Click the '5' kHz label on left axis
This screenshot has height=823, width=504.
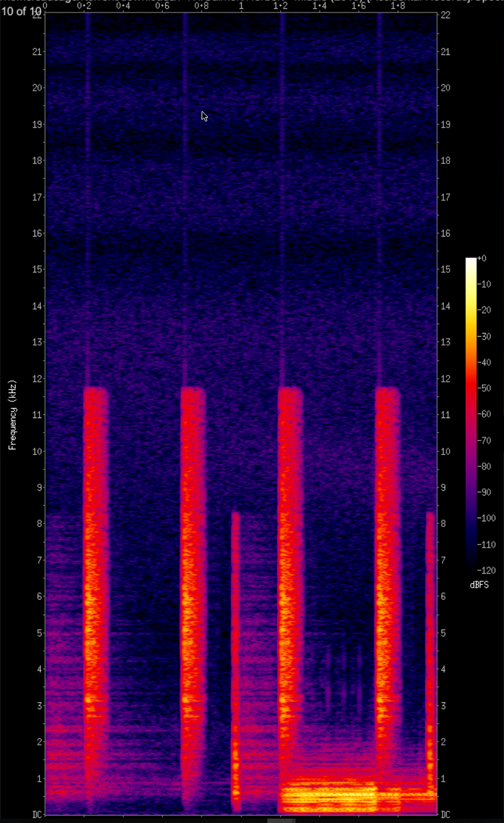(38, 632)
